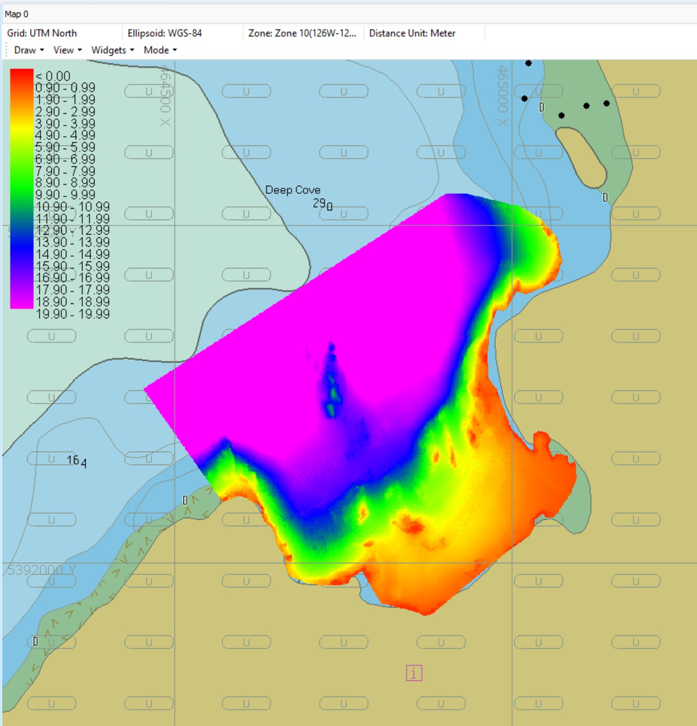Image resolution: width=697 pixels, height=726 pixels.
Task: Open the Draw dropdown menu
Action: (28, 50)
